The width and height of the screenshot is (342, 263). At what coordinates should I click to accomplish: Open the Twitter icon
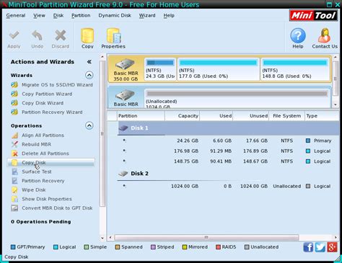click(320, 247)
